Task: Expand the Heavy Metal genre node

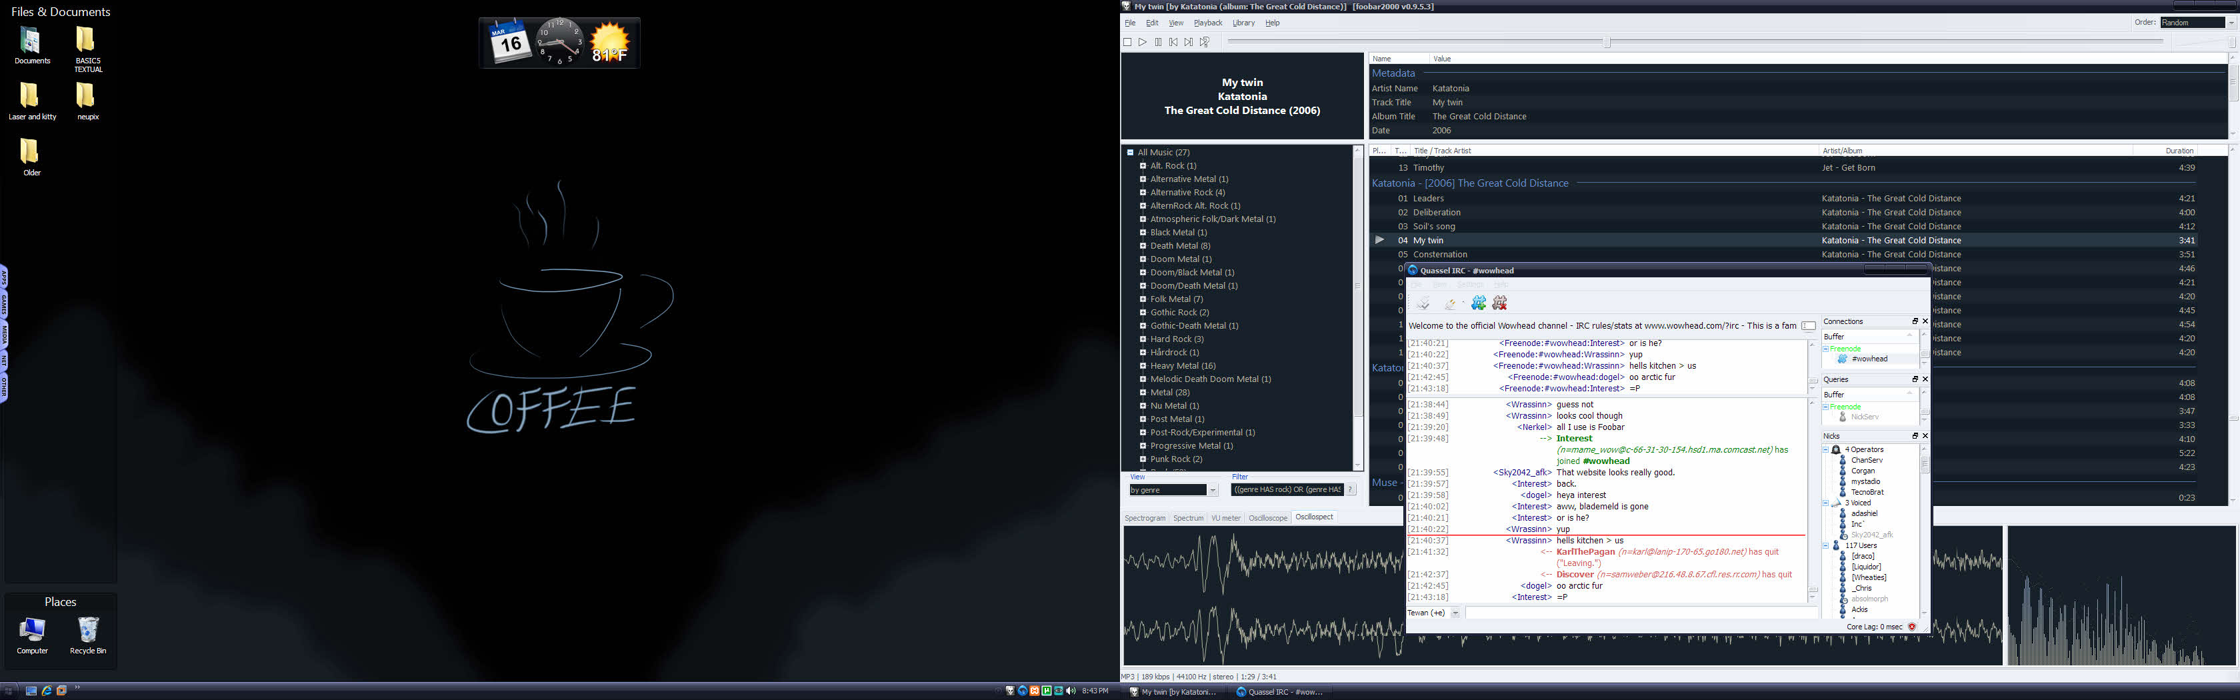Action: pyautogui.click(x=1143, y=366)
